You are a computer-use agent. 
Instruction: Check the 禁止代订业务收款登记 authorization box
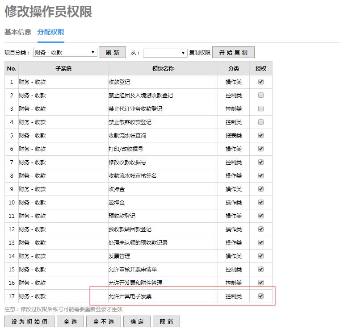[261, 109]
